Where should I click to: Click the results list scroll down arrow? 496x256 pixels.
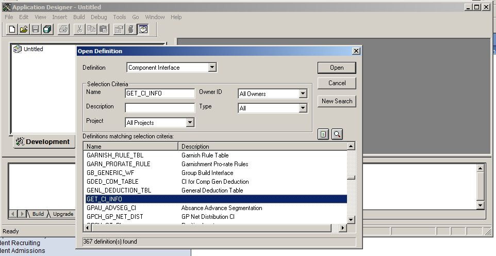click(351, 219)
